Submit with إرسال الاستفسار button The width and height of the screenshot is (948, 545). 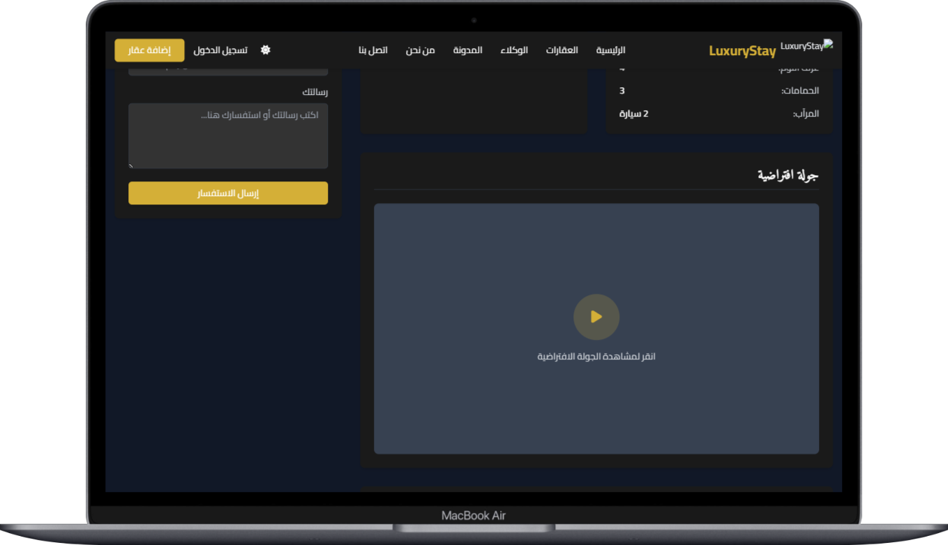[x=228, y=193]
